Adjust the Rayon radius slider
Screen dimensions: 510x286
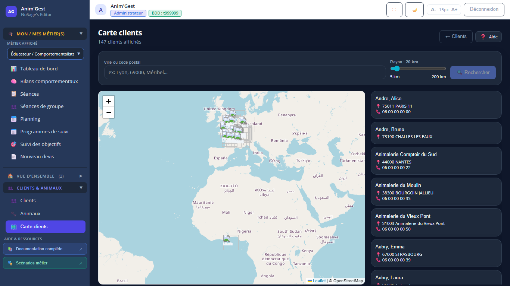[418, 69]
